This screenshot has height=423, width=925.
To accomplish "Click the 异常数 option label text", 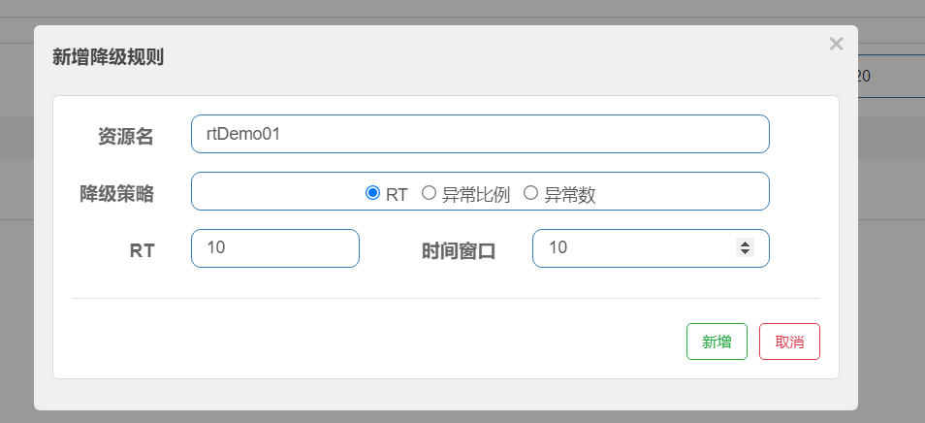I will (x=570, y=194).
